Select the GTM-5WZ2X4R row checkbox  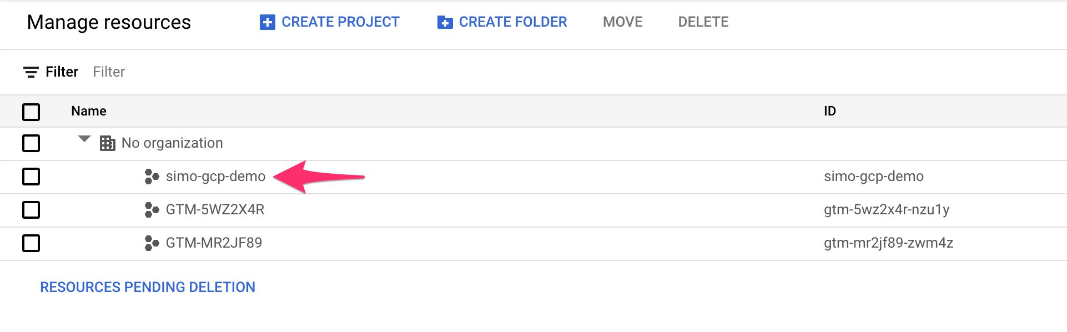(31, 210)
